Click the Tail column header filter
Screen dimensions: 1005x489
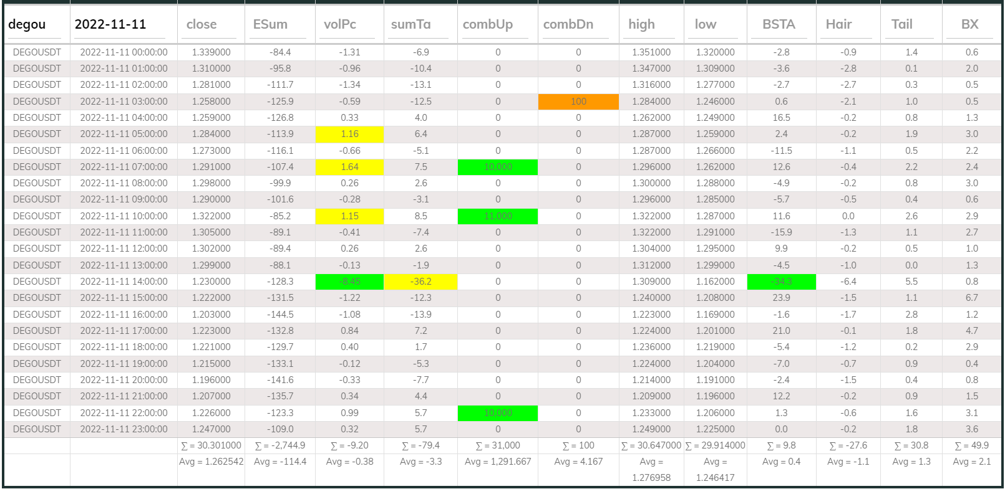911,25
